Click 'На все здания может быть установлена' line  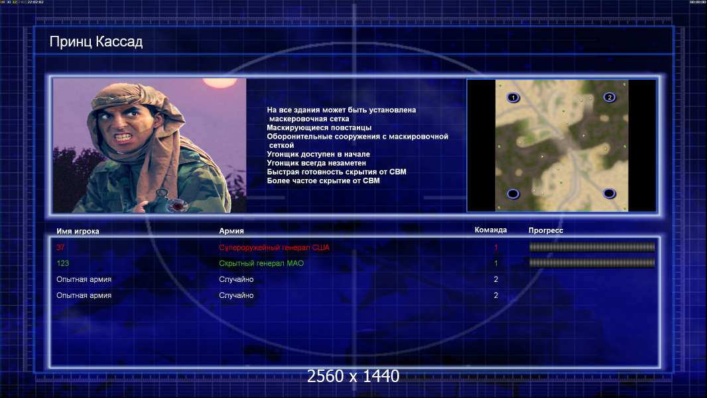coord(342,110)
